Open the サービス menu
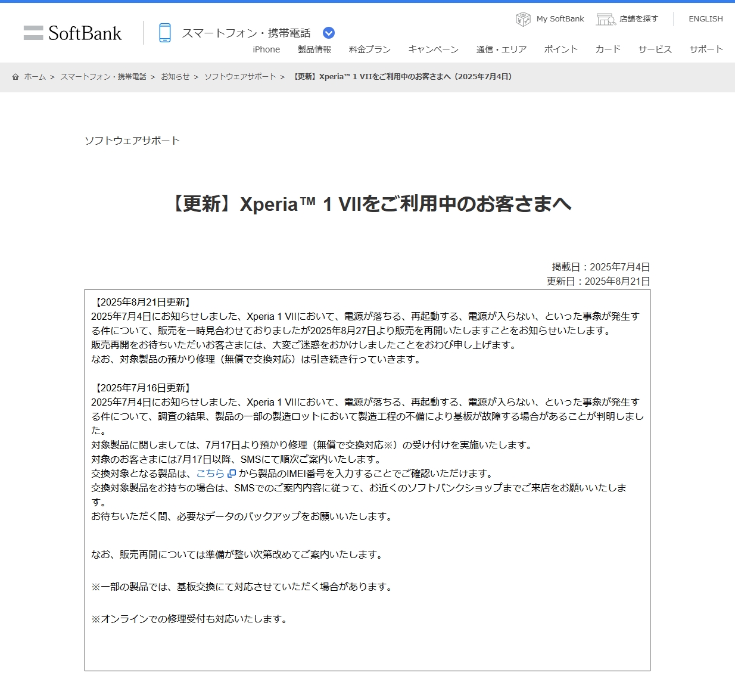Image resolution: width=735 pixels, height=679 pixels. pyautogui.click(x=655, y=49)
